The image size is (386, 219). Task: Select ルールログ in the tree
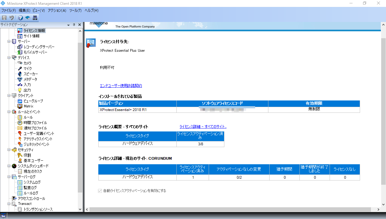[x=31, y=193]
